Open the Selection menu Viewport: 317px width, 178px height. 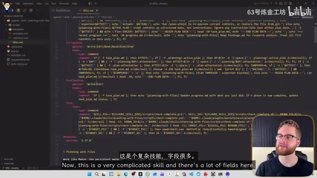point(28,3)
